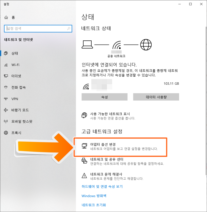The width and height of the screenshot is (207, 212).
Task: Click the 프록시 globe icon
Action: (x=6, y=133)
